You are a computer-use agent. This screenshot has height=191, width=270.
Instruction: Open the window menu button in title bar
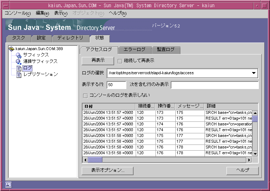6,6
